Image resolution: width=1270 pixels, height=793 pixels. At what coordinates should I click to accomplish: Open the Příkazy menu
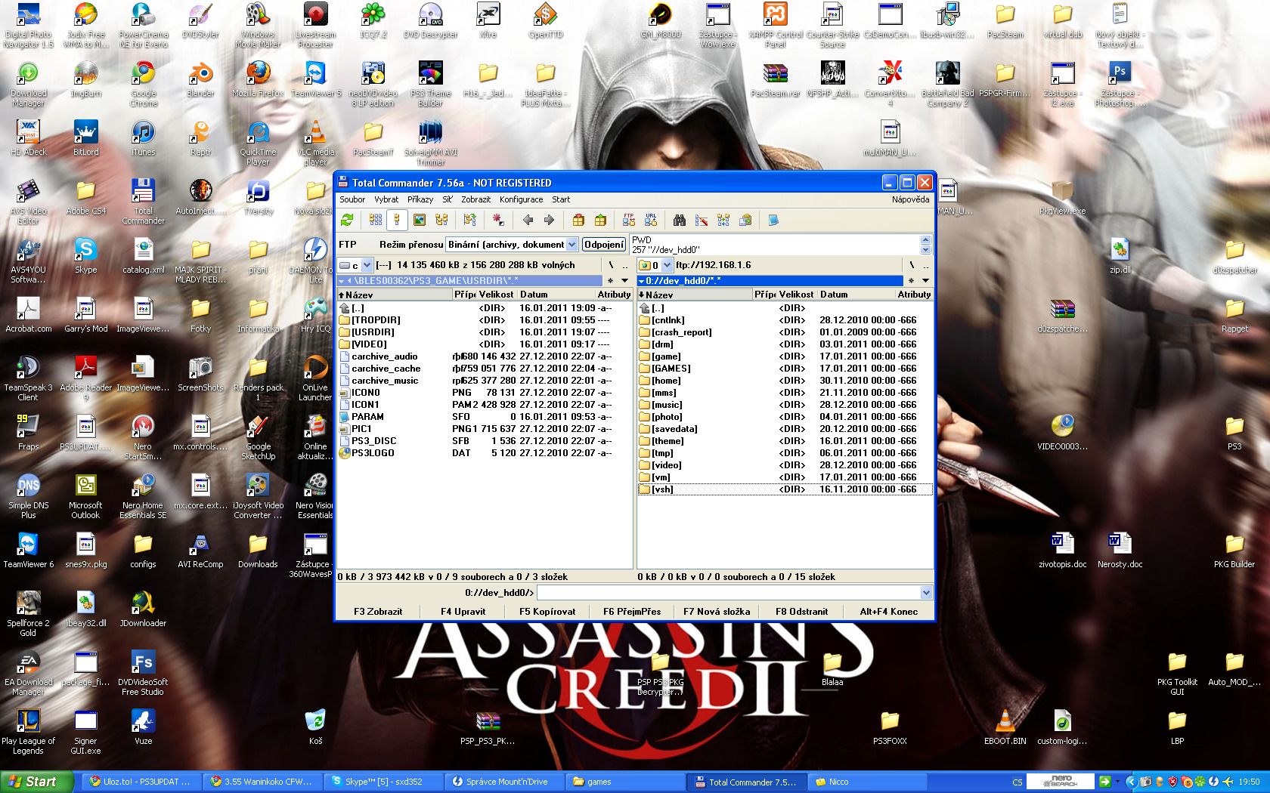[x=420, y=199]
